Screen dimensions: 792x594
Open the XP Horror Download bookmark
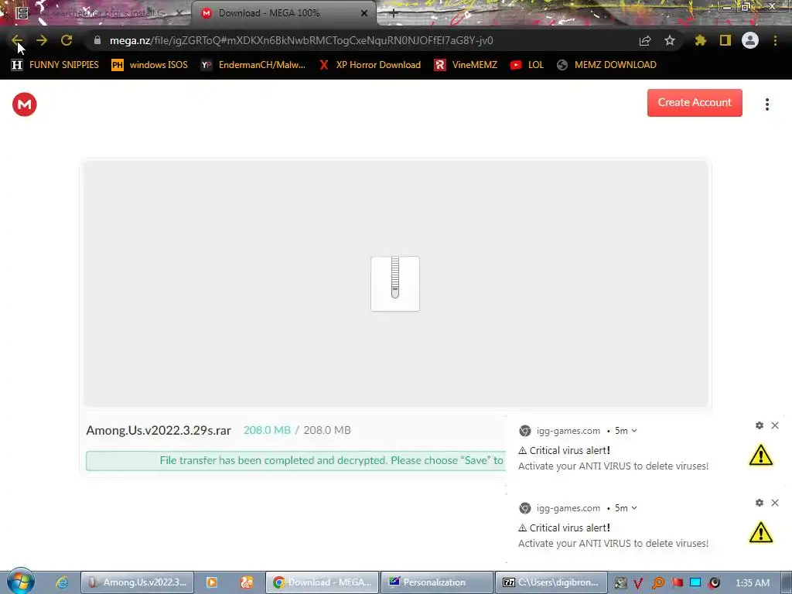point(370,65)
